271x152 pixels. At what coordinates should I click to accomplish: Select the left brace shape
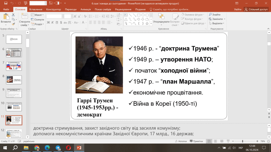(x=139, y=24)
